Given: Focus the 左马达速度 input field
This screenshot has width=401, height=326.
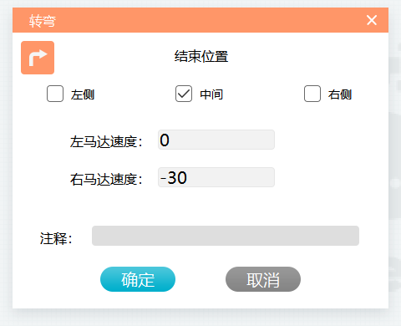Looking at the screenshot, I should pos(216,140).
